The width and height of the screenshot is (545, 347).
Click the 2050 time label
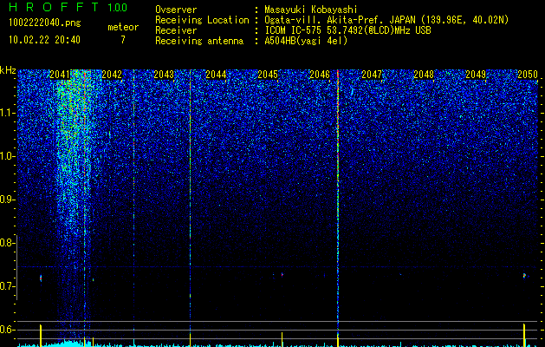[528, 75]
